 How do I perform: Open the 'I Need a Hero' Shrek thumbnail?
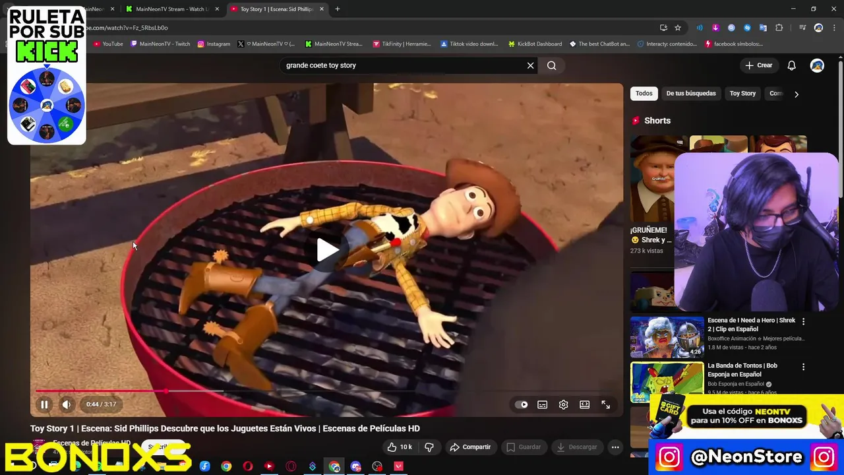click(x=667, y=337)
